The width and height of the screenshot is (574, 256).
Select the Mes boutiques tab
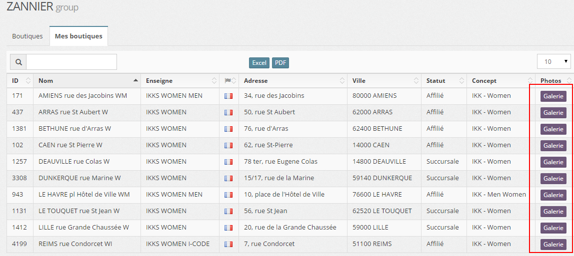coord(78,36)
